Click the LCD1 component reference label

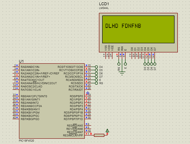tap(104, 4)
